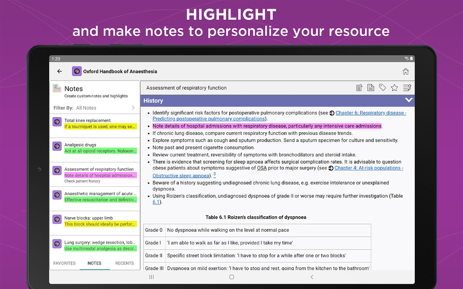Screen dimensions: 463x289
Task: Open footnote reference 3
Action: click(x=215, y=174)
